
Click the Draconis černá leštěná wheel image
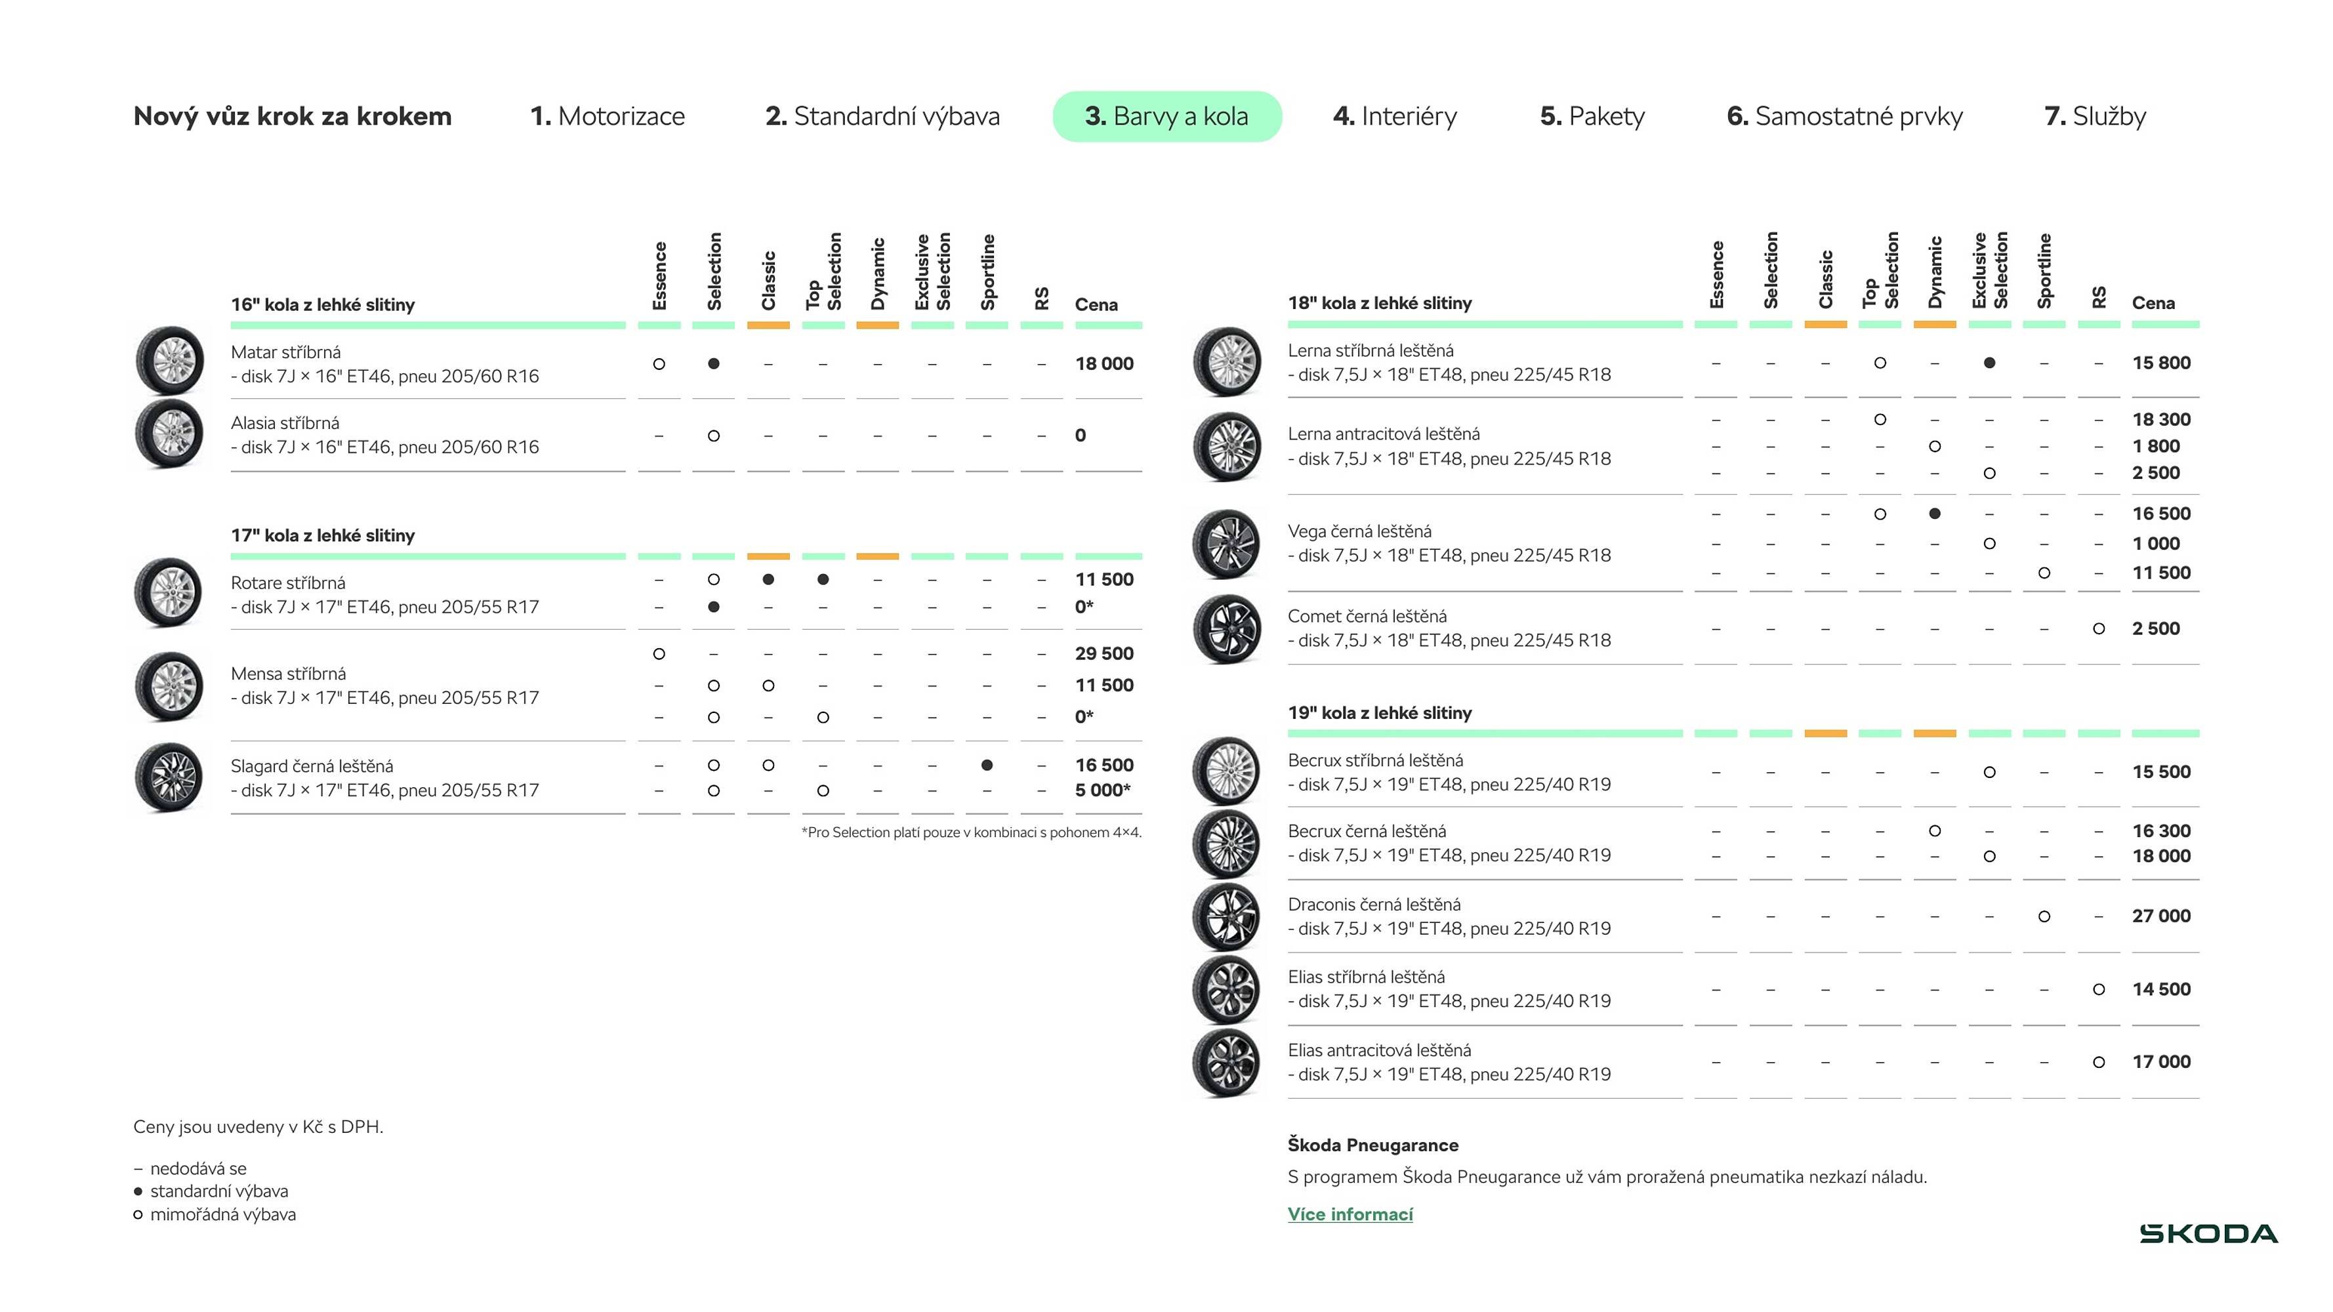click(x=1226, y=916)
